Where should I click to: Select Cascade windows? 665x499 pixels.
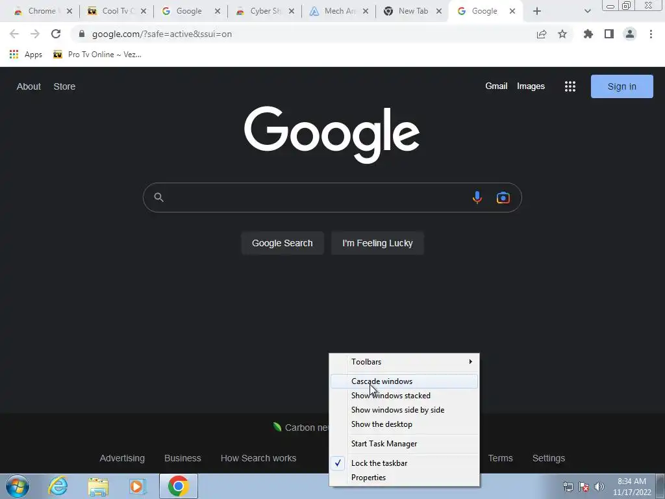tap(404, 381)
